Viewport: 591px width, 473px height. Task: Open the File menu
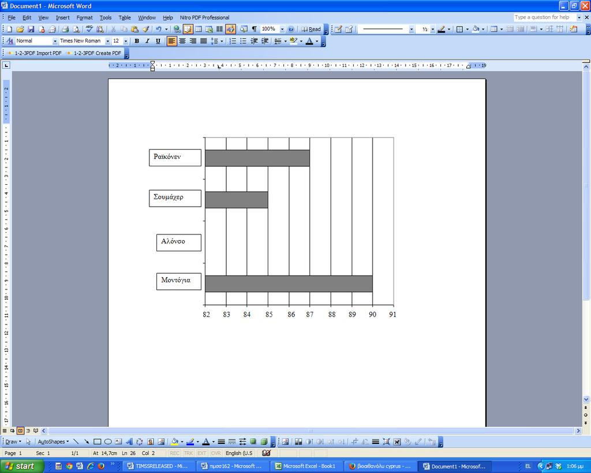pyautogui.click(x=12, y=17)
